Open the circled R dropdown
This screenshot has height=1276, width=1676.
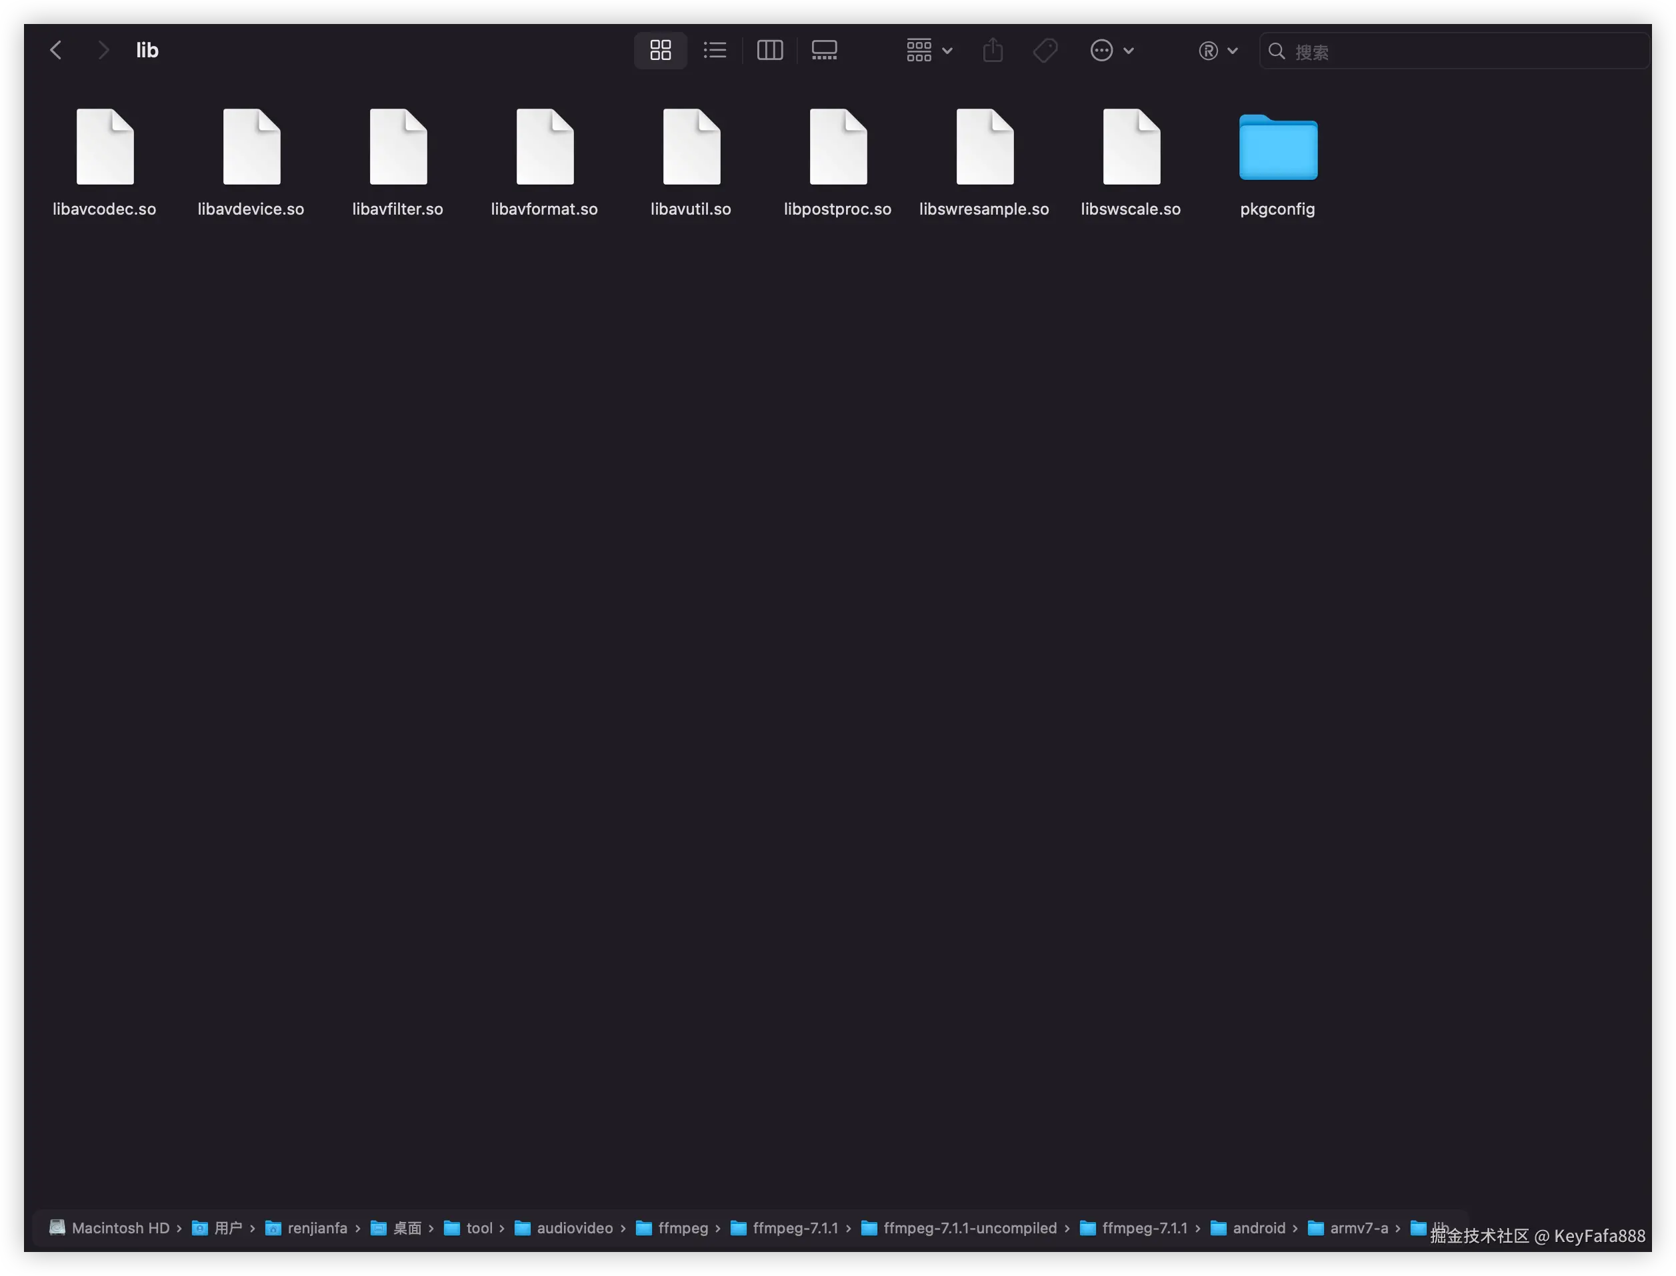click(x=1217, y=50)
